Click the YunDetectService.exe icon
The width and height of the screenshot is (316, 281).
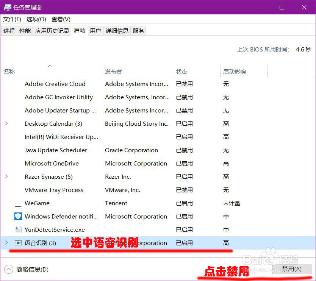point(18,229)
